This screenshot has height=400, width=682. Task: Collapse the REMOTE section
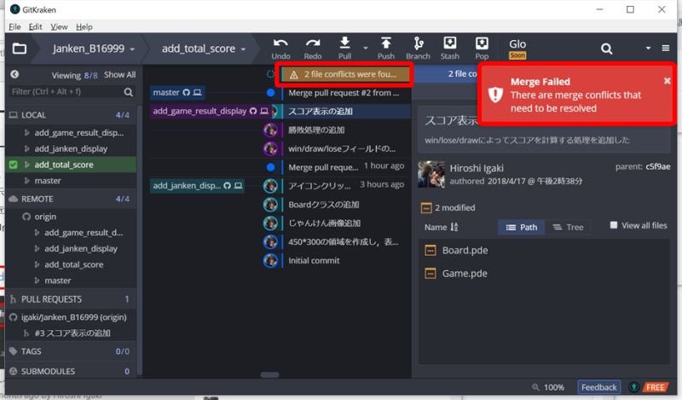click(x=71, y=199)
